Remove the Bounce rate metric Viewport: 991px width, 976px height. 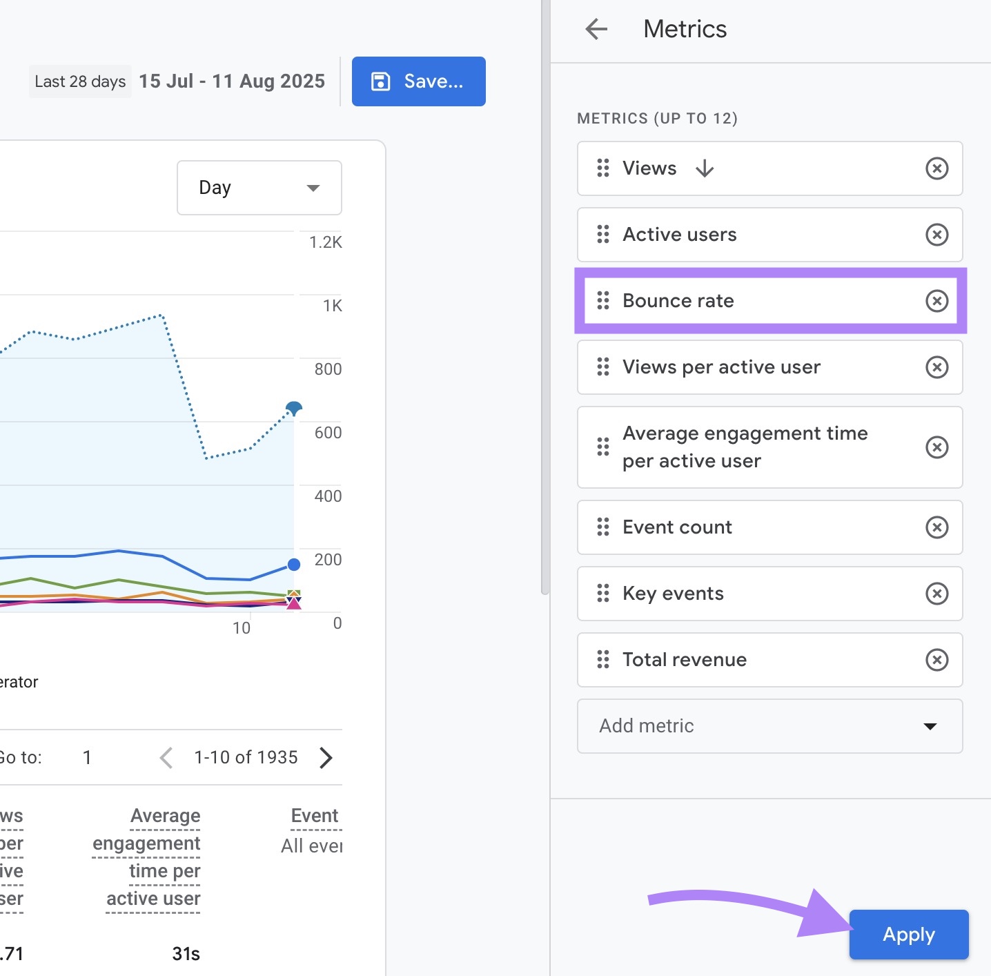936,301
